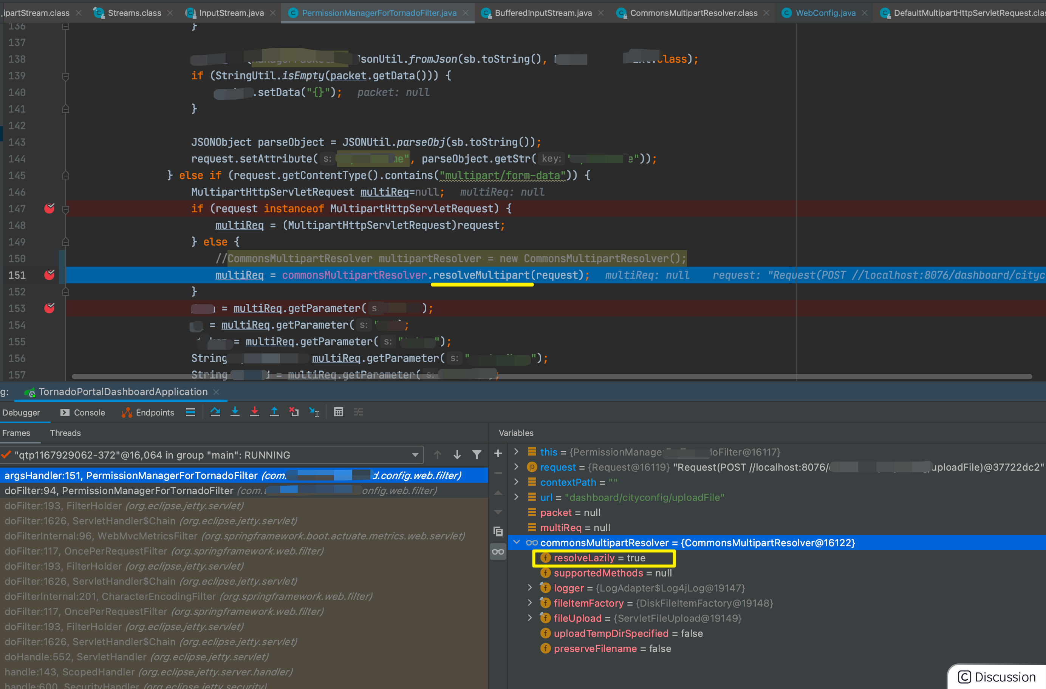Click Show Execution Point lines icon
The height and width of the screenshot is (689, 1046).
click(190, 412)
